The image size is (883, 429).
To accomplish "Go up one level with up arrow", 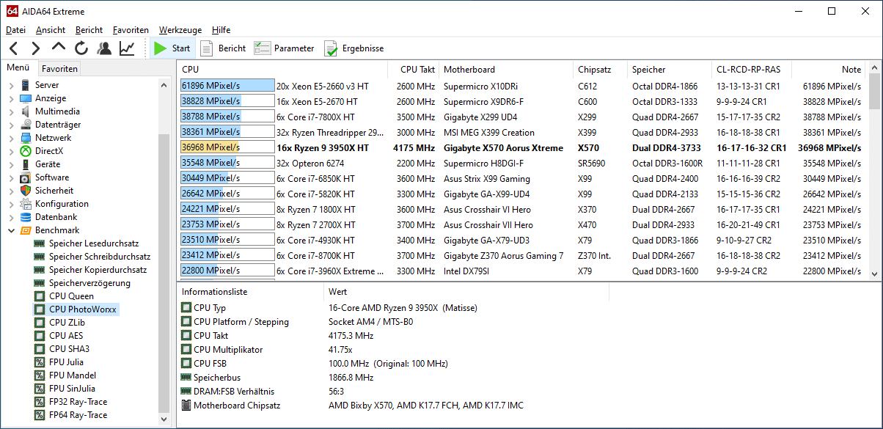I will tap(59, 48).
